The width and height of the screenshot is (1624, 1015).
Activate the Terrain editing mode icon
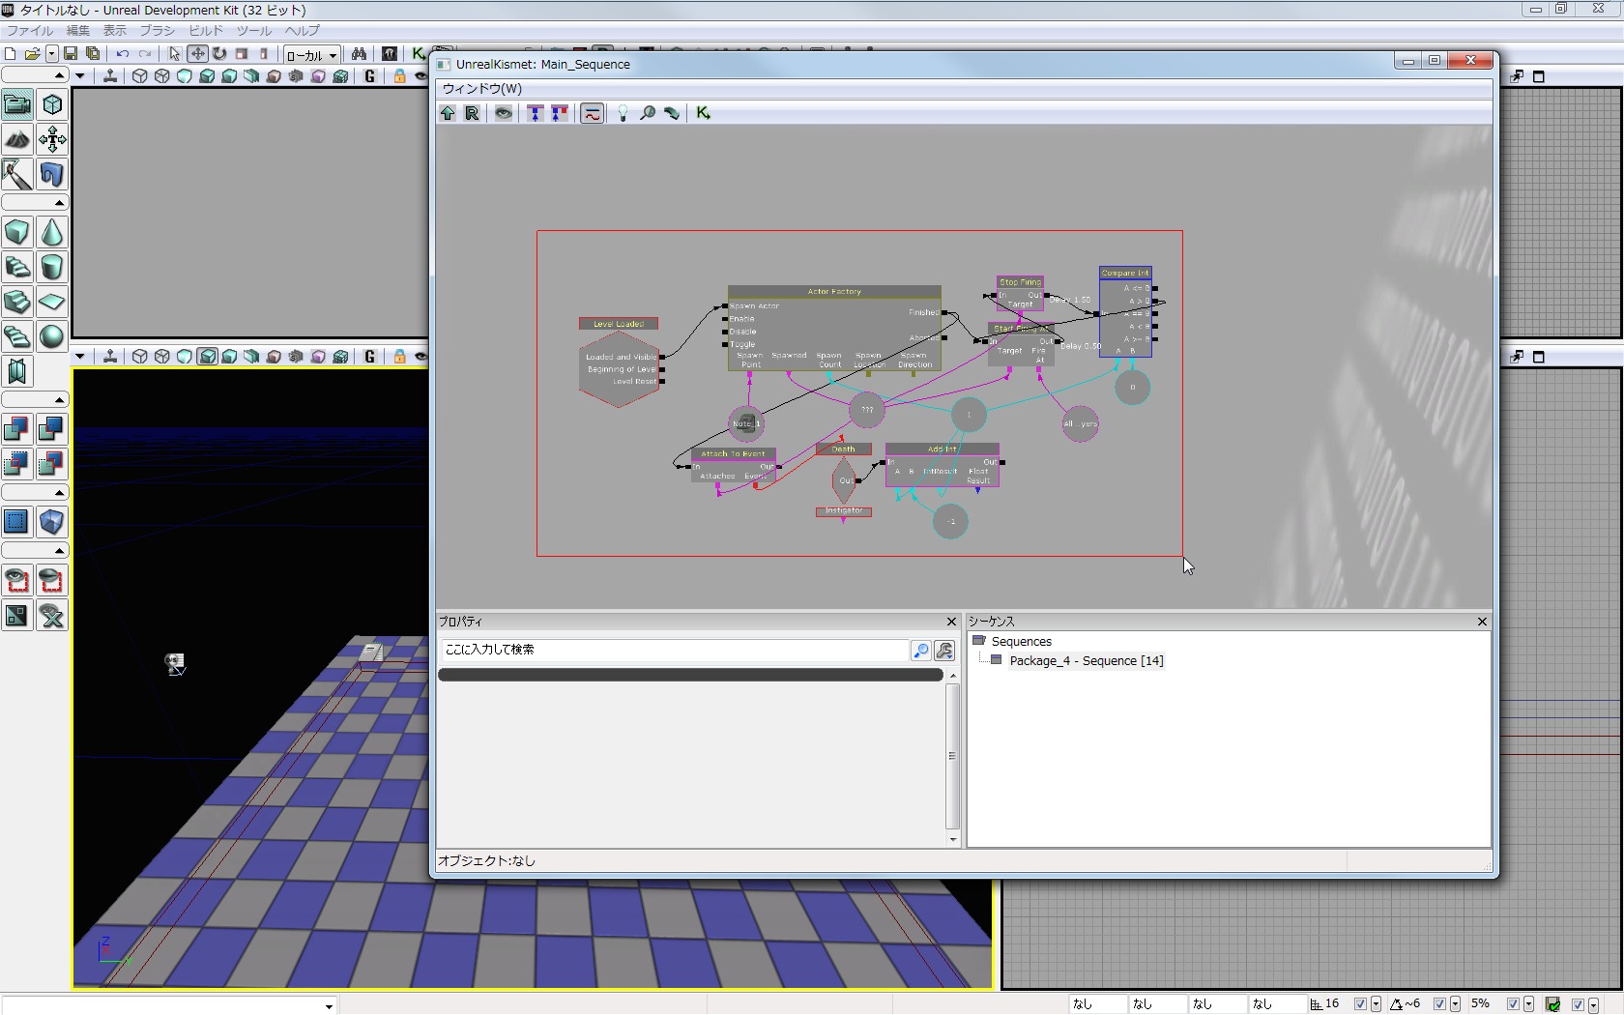point(17,139)
